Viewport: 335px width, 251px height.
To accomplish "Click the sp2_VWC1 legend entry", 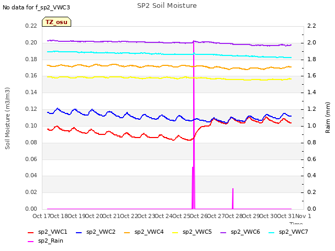I will point(48,232).
